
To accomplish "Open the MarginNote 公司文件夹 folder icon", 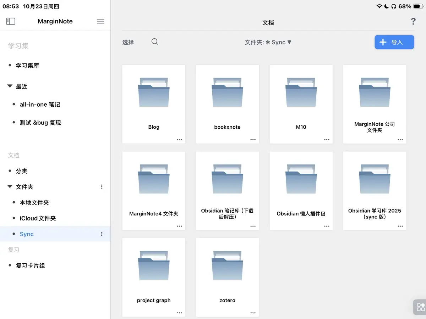I will (375, 92).
